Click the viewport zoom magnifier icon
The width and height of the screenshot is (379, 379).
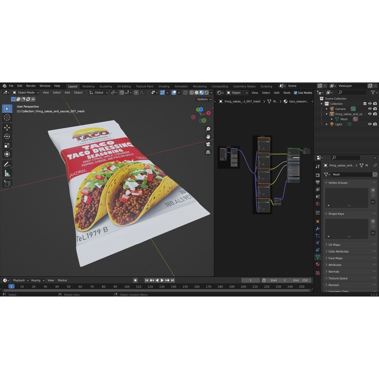[x=208, y=129]
